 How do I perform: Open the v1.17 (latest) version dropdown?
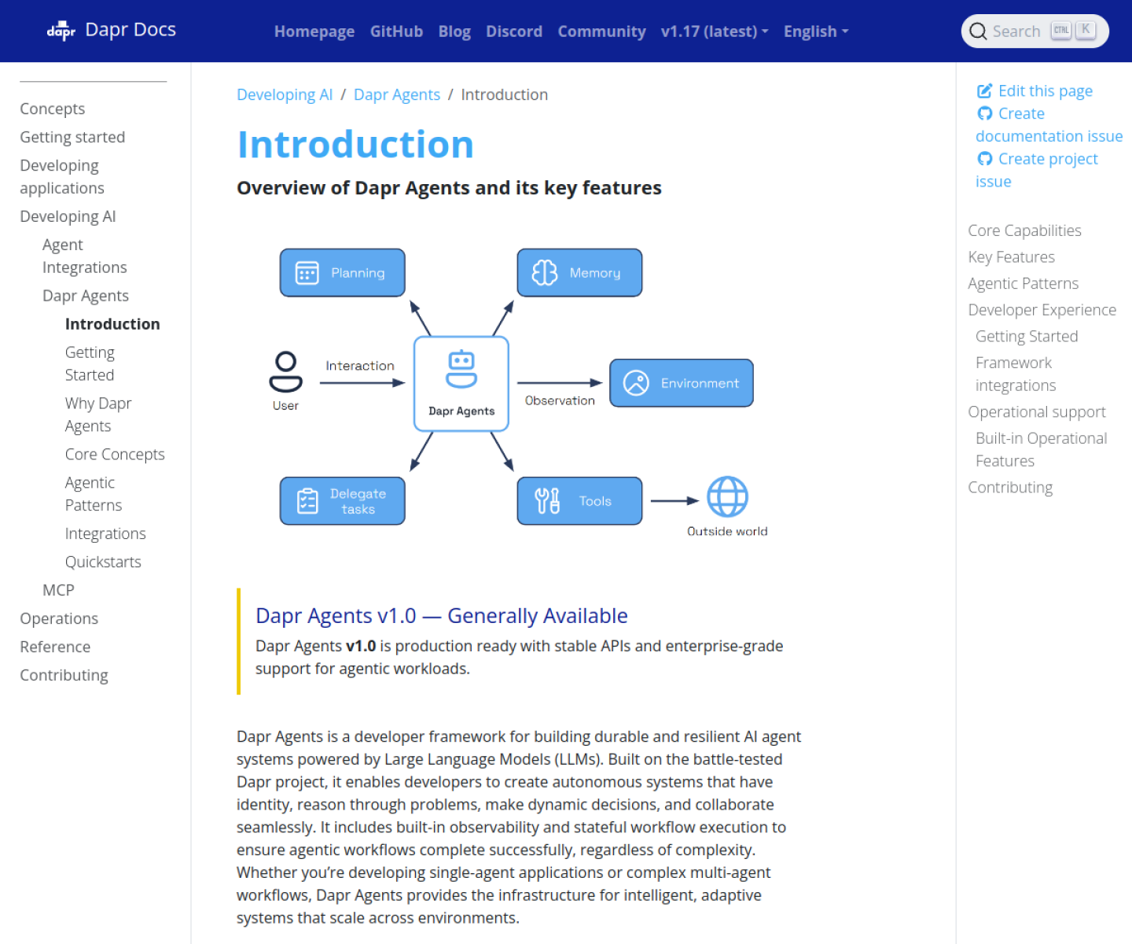(x=715, y=31)
